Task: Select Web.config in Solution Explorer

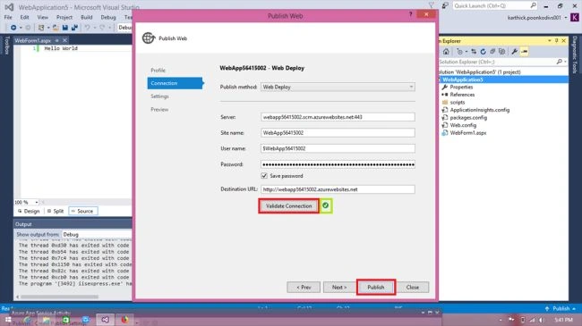Action: click(x=463, y=125)
